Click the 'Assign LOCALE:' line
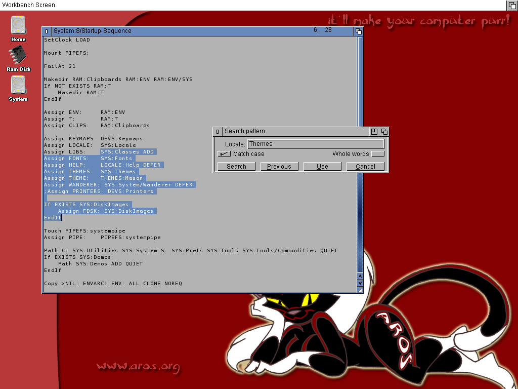518x389 pixels. [90, 145]
